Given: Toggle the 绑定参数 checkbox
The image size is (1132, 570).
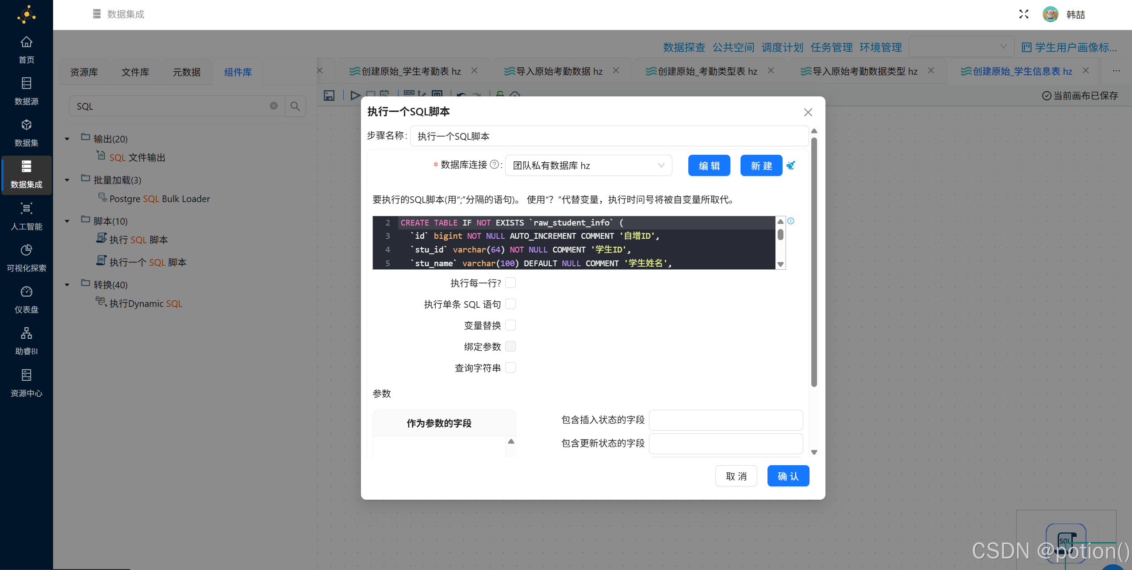Looking at the screenshot, I should pos(510,346).
